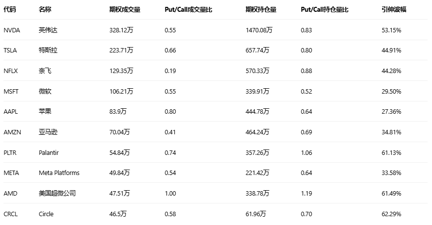Open the 美国超微公司 stock name

[x=57, y=193]
